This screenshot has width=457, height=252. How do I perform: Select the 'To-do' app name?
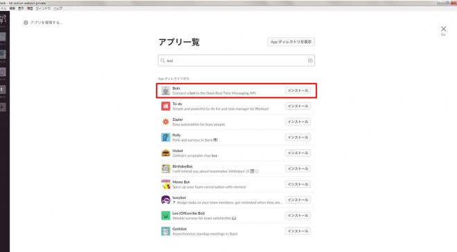[177, 104]
